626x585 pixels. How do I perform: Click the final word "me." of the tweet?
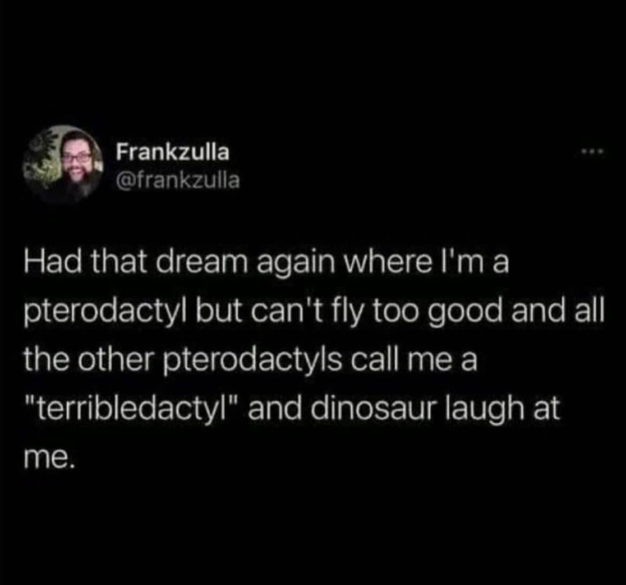pyautogui.click(x=46, y=458)
